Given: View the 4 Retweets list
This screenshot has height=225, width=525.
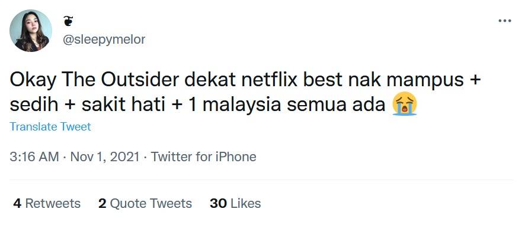Looking at the screenshot, I should coord(47,203).
